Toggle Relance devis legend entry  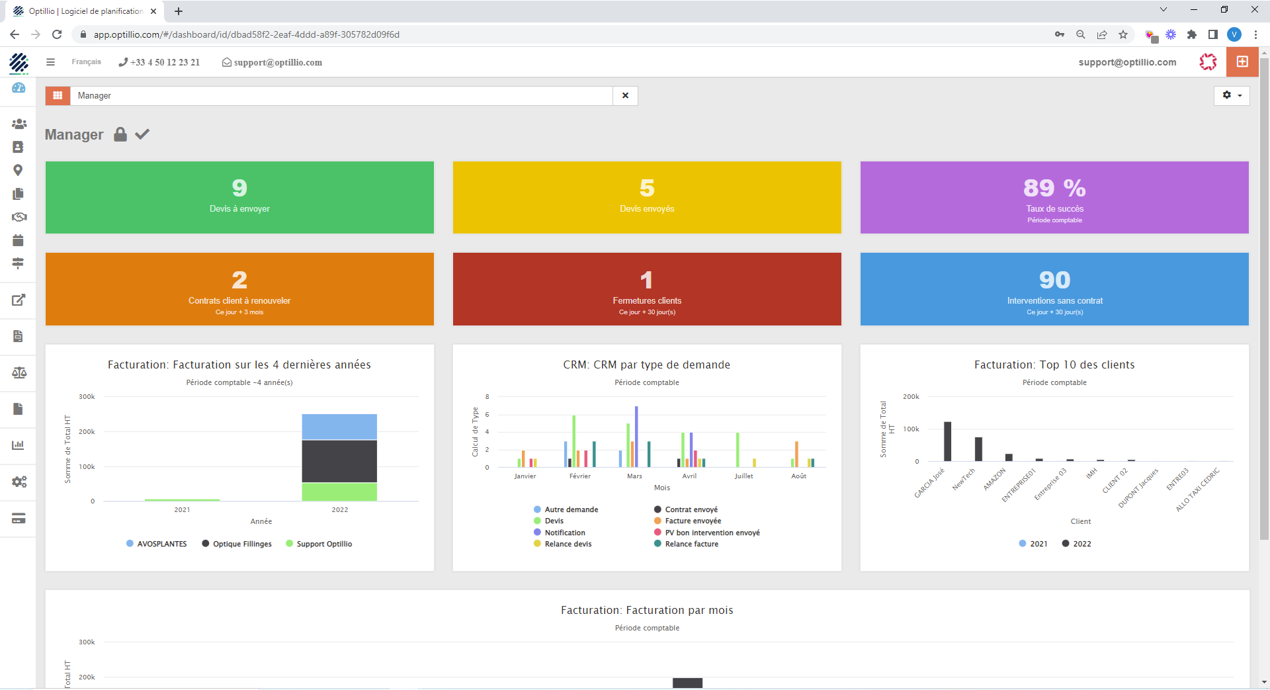click(x=563, y=544)
